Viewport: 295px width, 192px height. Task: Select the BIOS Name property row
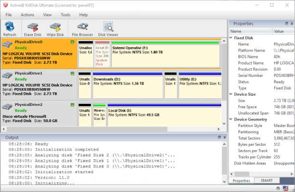point(262,57)
